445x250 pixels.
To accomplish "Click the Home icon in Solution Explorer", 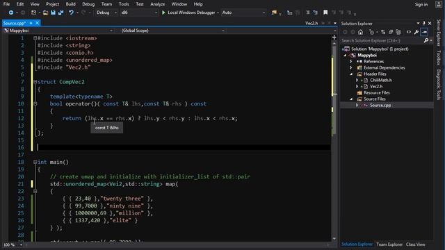I will 360,32.
